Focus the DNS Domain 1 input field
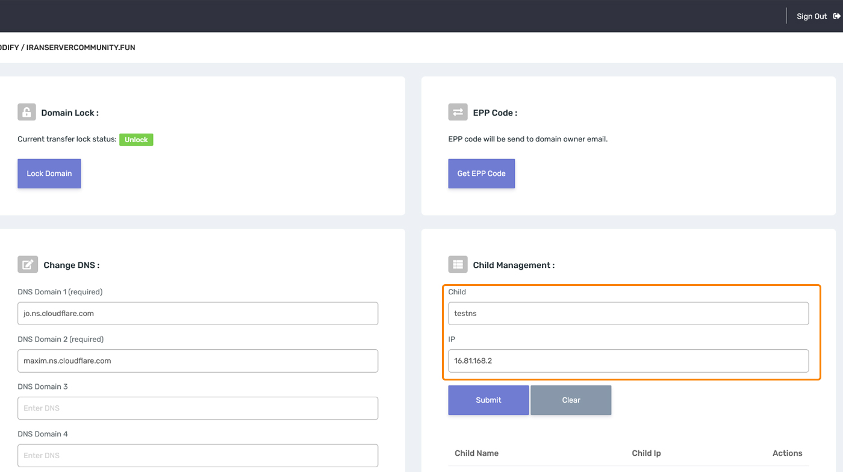 [x=198, y=314]
